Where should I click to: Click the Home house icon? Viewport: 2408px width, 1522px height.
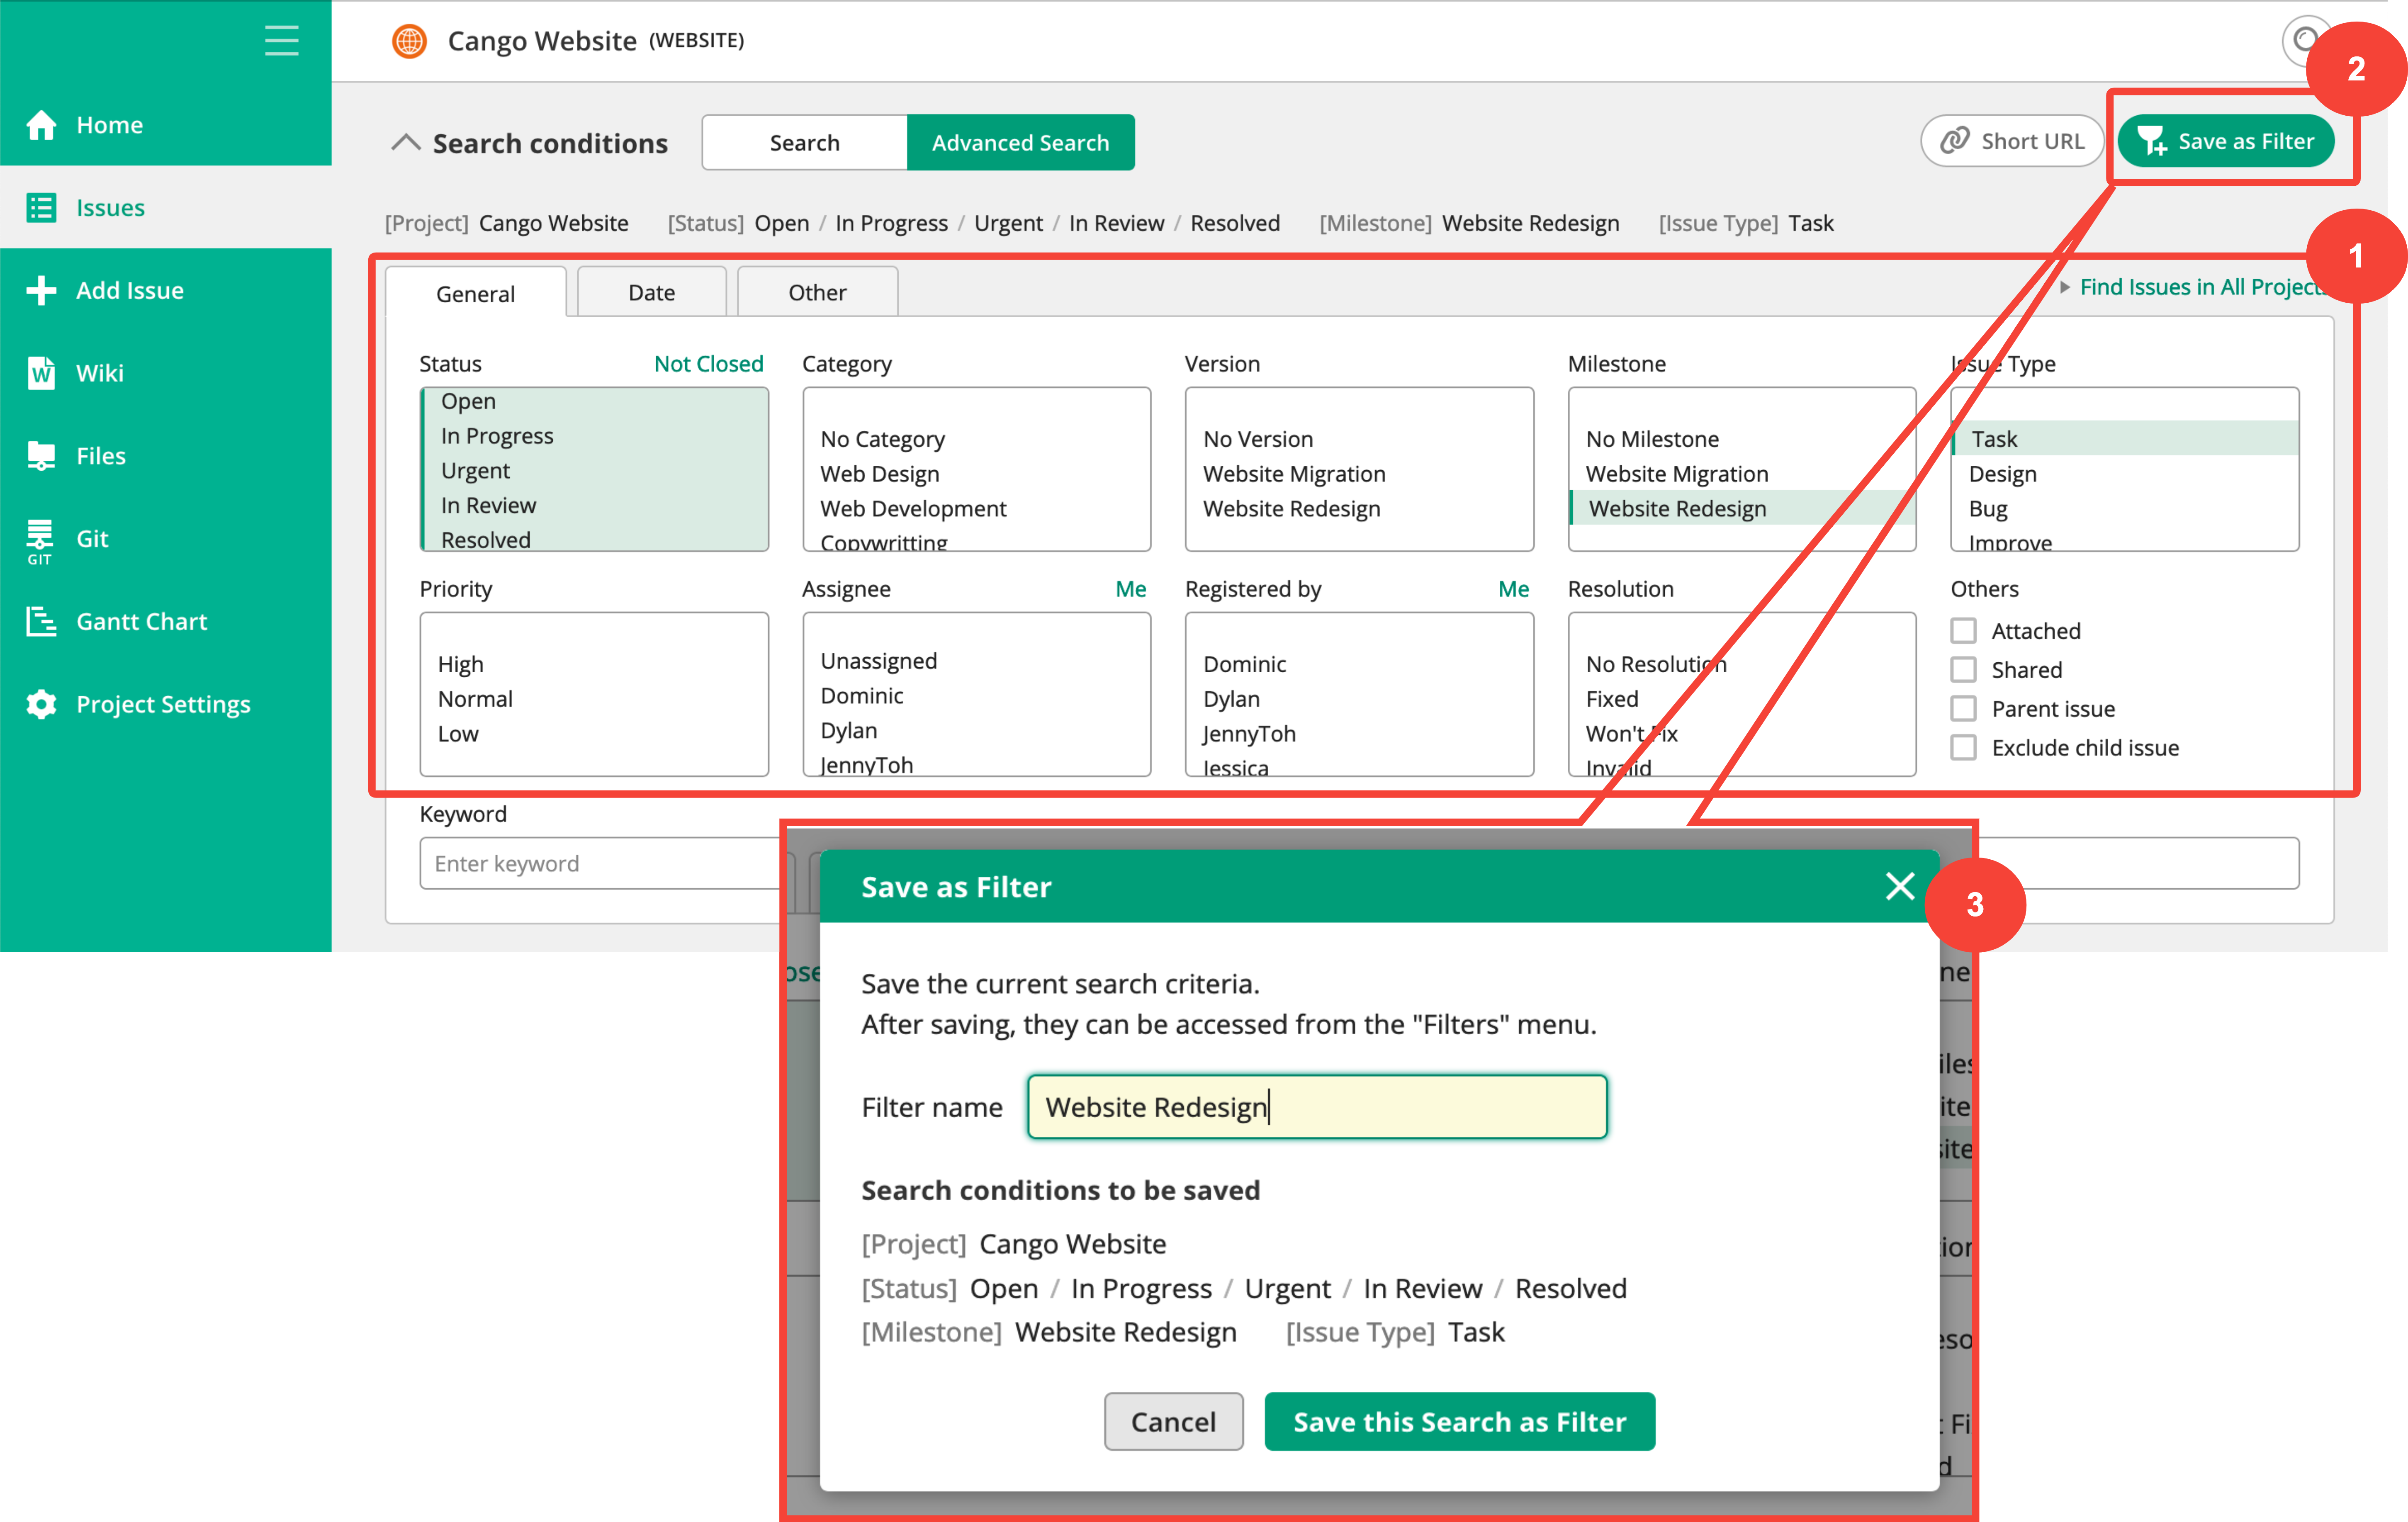click(41, 125)
